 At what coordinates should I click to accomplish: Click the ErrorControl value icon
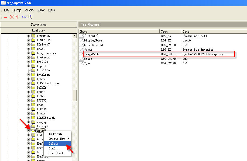pos(81,45)
